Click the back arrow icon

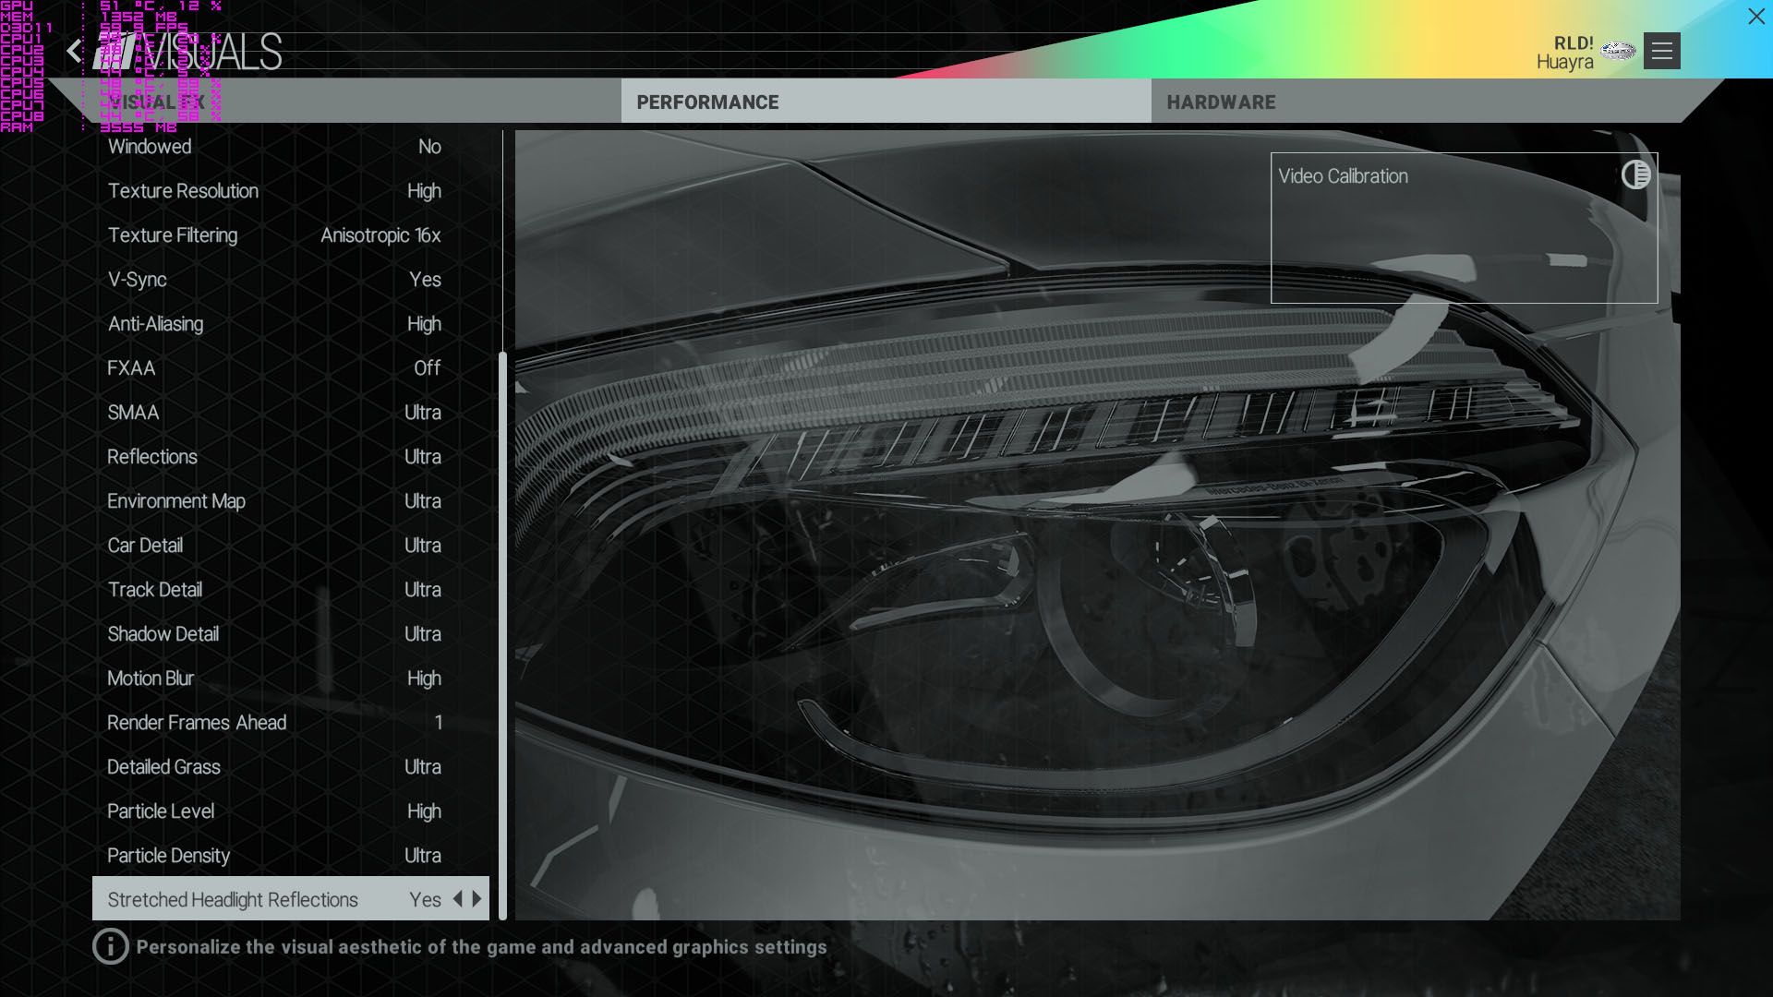pyautogui.click(x=74, y=51)
